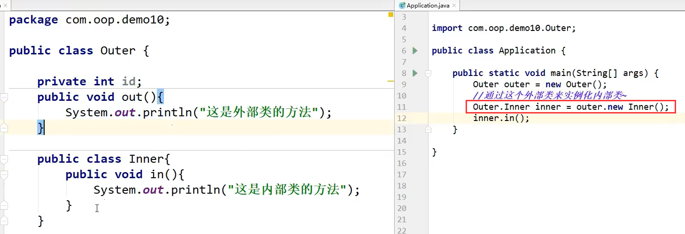Click the comment '//通过这个外部类来实例化内部类~'
Image resolution: width=685 pixels, height=234 pixels.
tap(550, 96)
